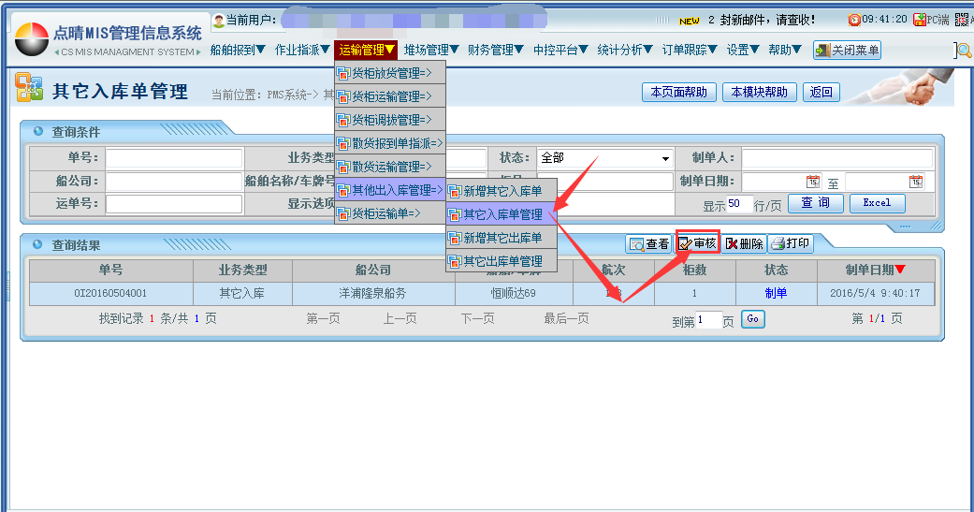Viewport: 974px width, 512px height.
Task: Open the 统计分析 dropdown menu
Action: (625, 51)
